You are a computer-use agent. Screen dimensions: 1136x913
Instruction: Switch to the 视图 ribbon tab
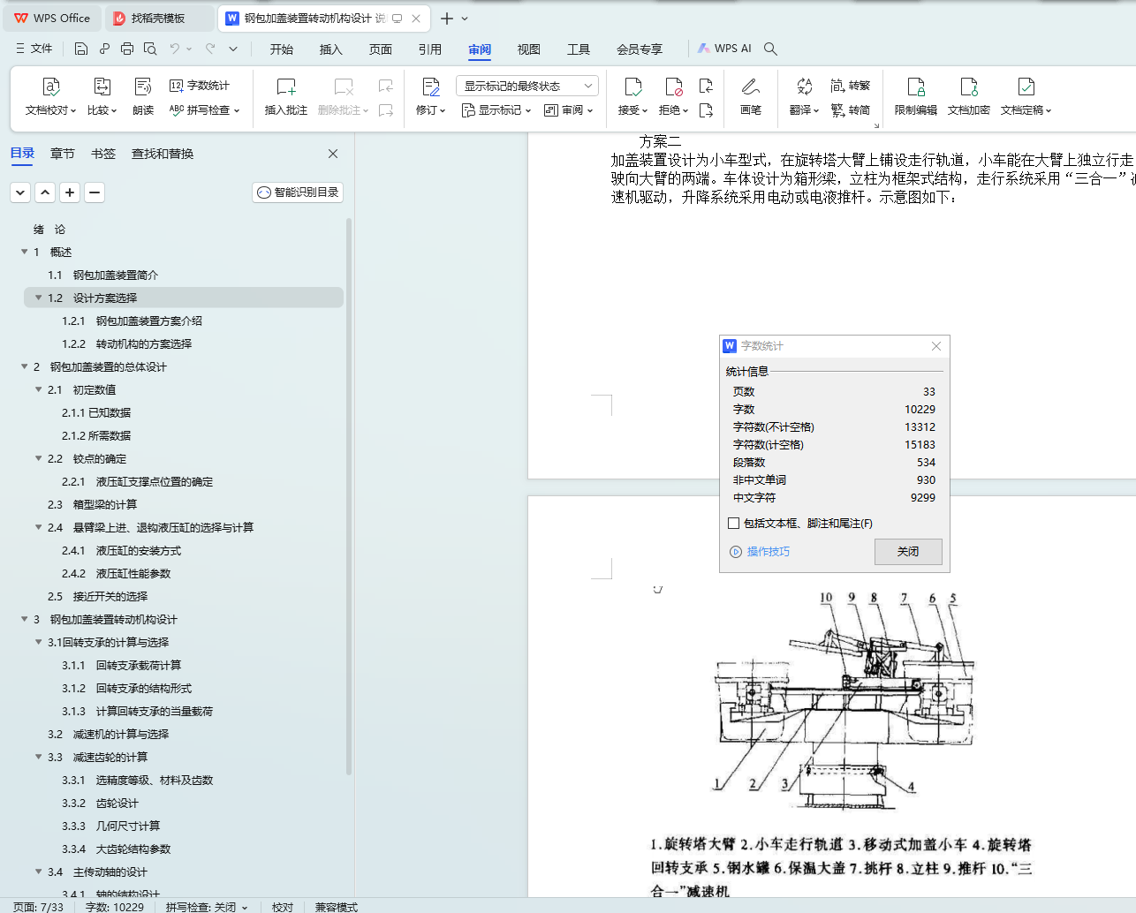click(x=529, y=49)
